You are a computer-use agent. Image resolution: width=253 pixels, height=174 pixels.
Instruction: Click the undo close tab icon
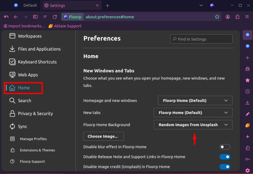point(6,17)
